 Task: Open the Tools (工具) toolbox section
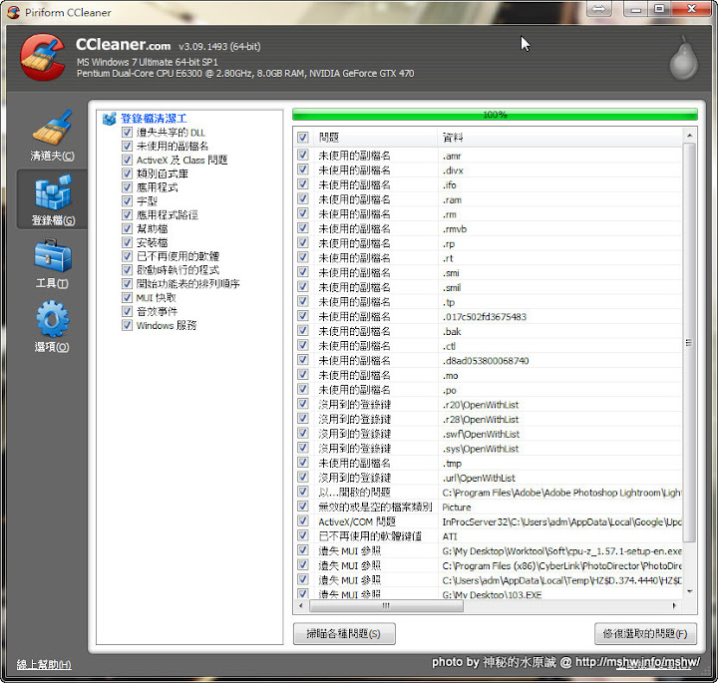point(52,263)
